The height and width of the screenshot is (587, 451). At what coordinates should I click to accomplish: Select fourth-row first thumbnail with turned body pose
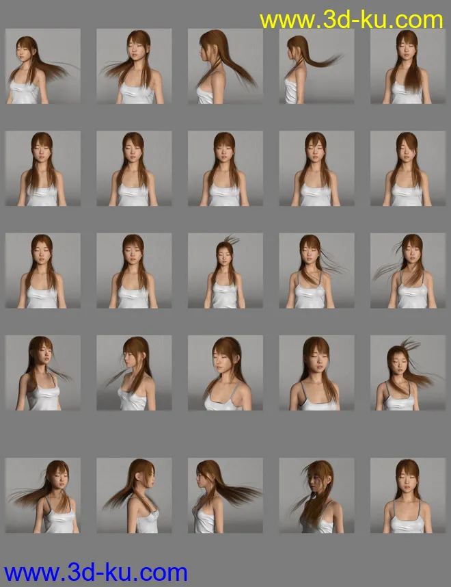(42, 373)
